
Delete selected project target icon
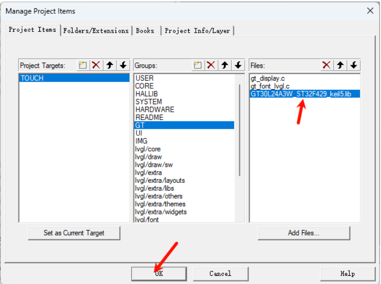96,65
